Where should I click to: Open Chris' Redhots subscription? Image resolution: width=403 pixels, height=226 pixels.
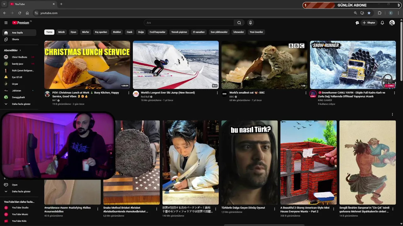[x=19, y=57]
